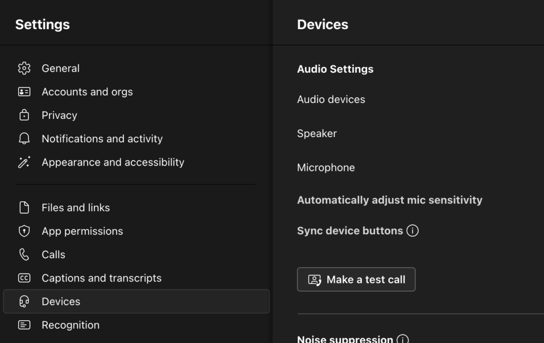Click the Noise suppression info icon
Screen dimensions: 544x343
(x=403, y=339)
